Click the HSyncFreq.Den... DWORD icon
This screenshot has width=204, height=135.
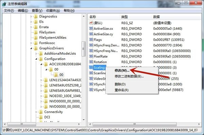pos(91,45)
